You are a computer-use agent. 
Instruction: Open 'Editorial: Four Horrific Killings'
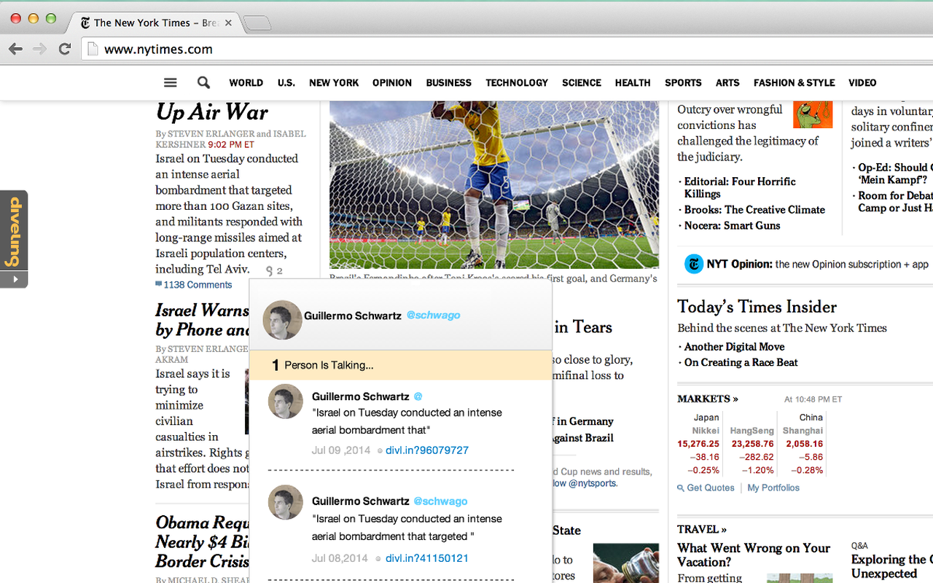tap(740, 187)
